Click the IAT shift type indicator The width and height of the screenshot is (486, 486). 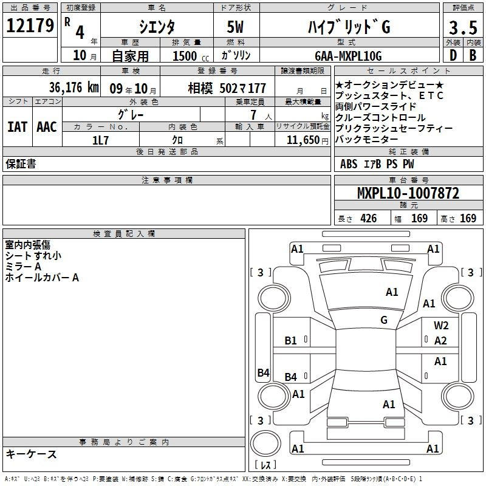17,126
